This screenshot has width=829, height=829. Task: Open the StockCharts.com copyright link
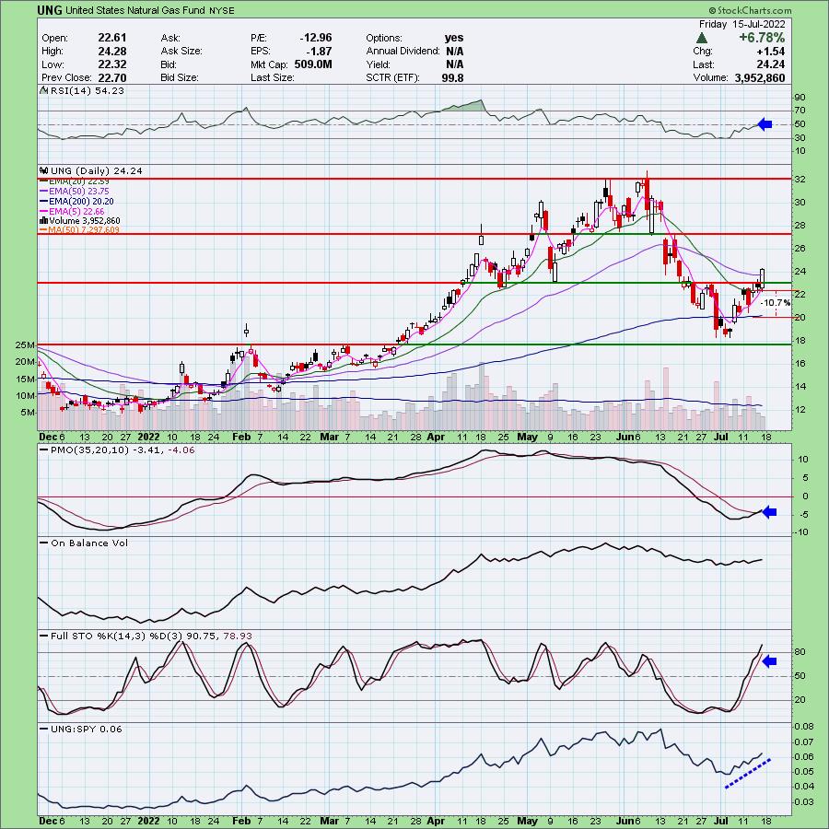point(750,10)
